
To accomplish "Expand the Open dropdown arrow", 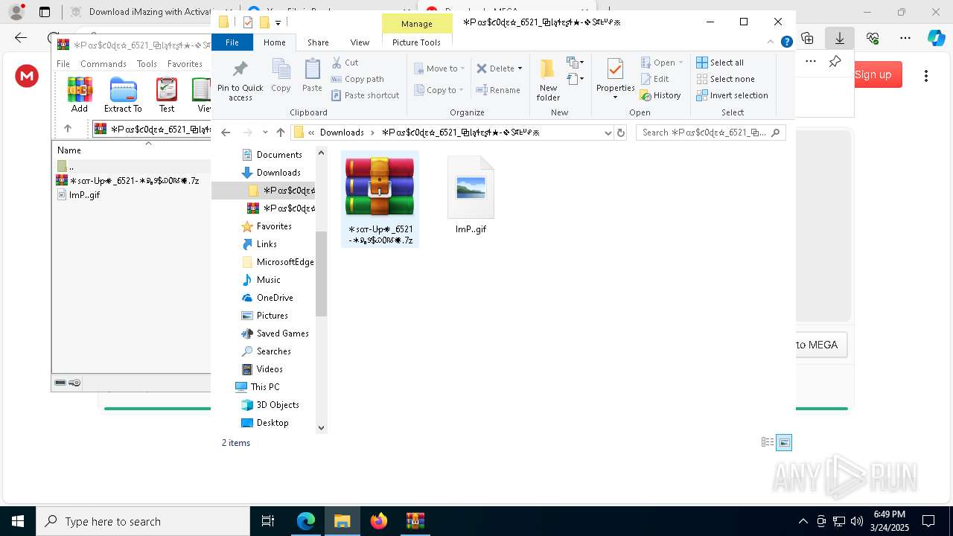I will (681, 63).
